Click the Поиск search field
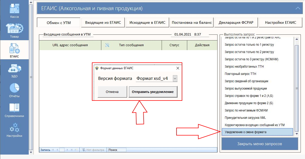Viewport: 305px width, 159px height. tap(117, 150)
